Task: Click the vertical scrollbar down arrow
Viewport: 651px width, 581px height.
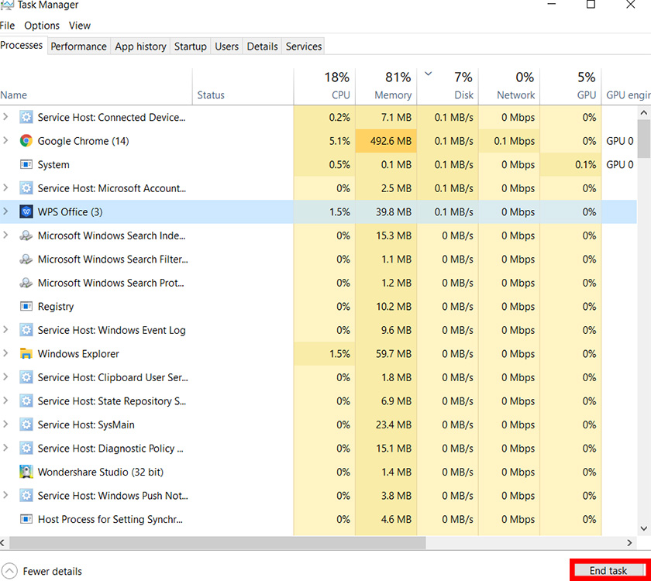Action: click(x=643, y=529)
